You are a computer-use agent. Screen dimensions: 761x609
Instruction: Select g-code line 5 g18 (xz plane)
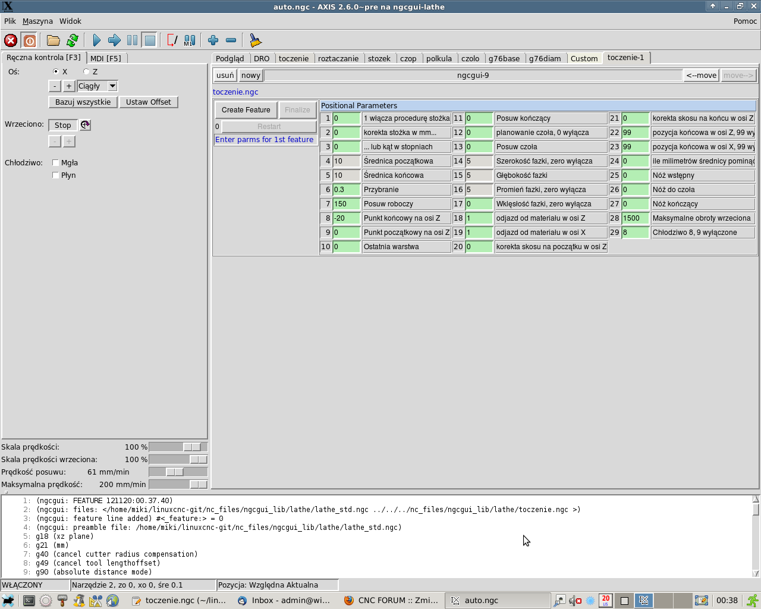pos(64,536)
